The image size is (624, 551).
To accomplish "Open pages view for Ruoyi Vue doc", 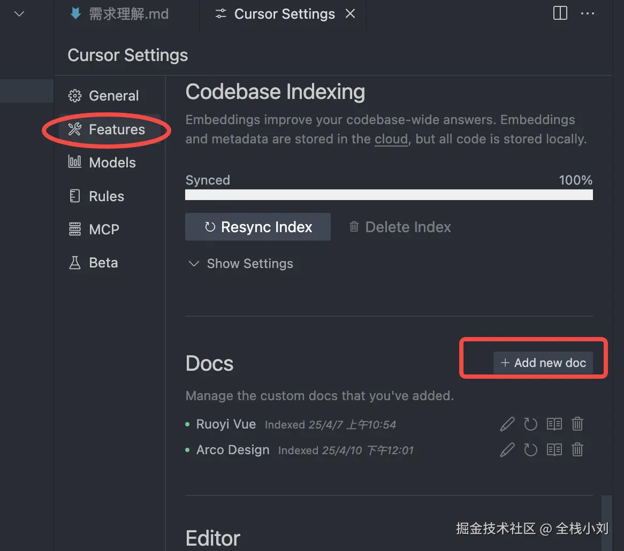I will [554, 424].
